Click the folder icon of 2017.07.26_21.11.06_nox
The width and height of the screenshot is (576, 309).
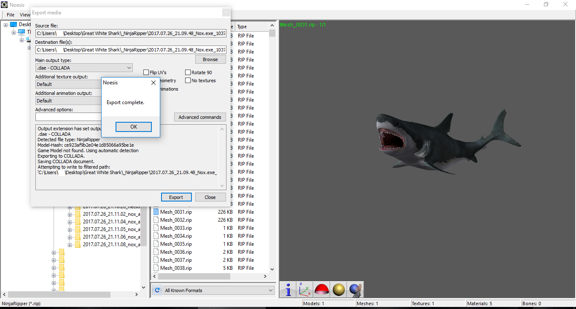(x=78, y=237)
